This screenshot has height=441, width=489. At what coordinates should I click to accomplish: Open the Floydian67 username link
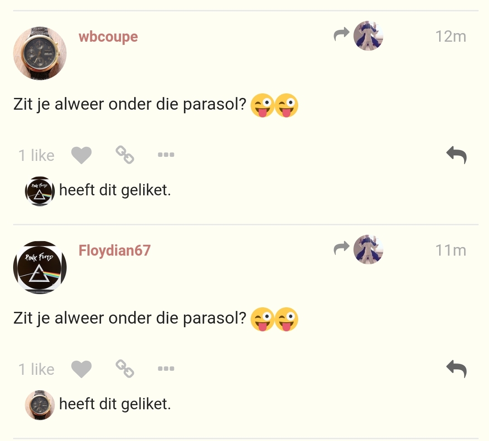click(x=115, y=251)
